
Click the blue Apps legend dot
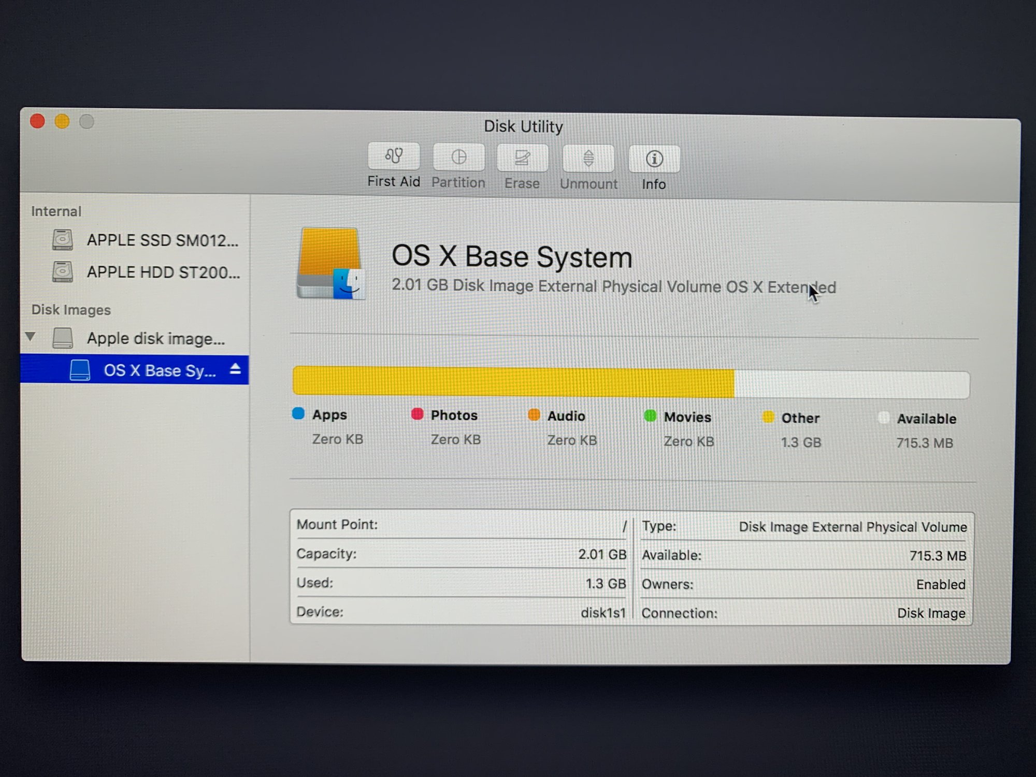click(298, 413)
